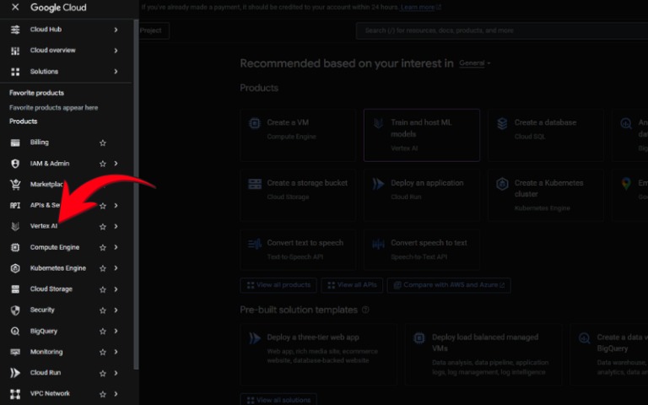Image resolution: width=648 pixels, height=405 pixels.
Task: Click the Cloud Run icon in sidebar
Action: [14, 373]
